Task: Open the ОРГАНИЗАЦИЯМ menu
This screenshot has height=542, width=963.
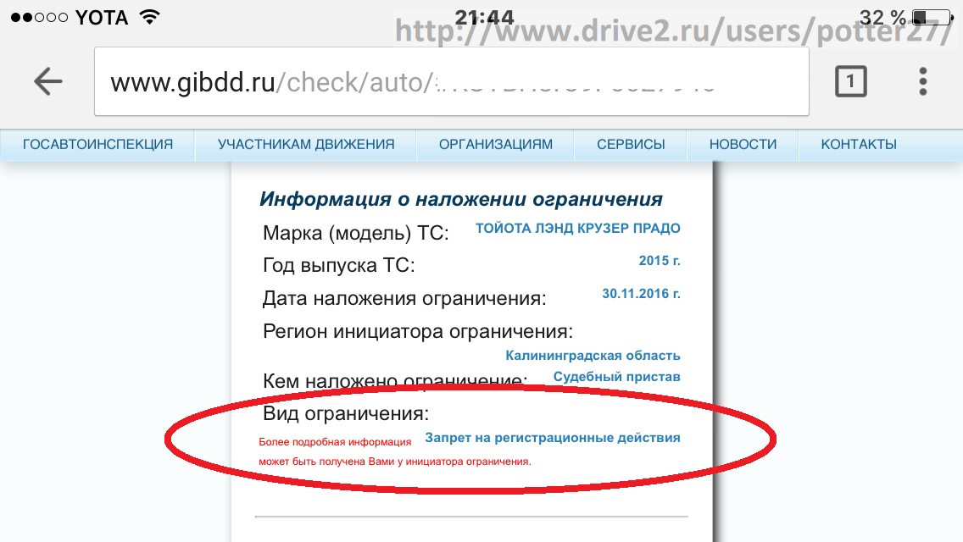Action: point(496,145)
